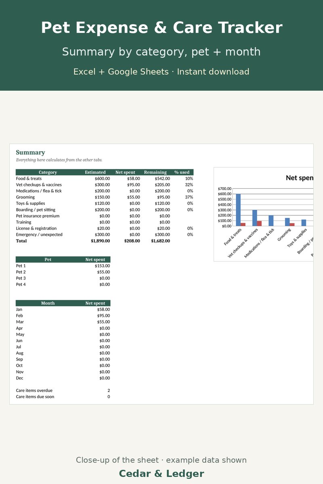Select the total estimated "$1,890.00" cell
The height and width of the screenshot is (484, 323).
tap(101, 241)
